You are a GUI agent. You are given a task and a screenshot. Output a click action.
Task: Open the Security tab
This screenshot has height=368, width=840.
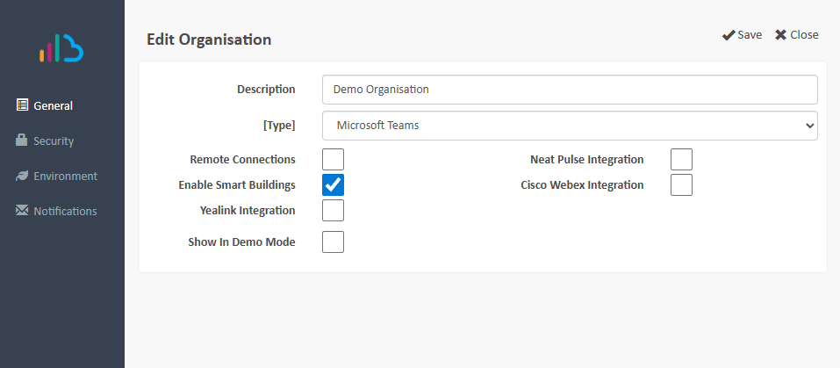[x=54, y=141]
